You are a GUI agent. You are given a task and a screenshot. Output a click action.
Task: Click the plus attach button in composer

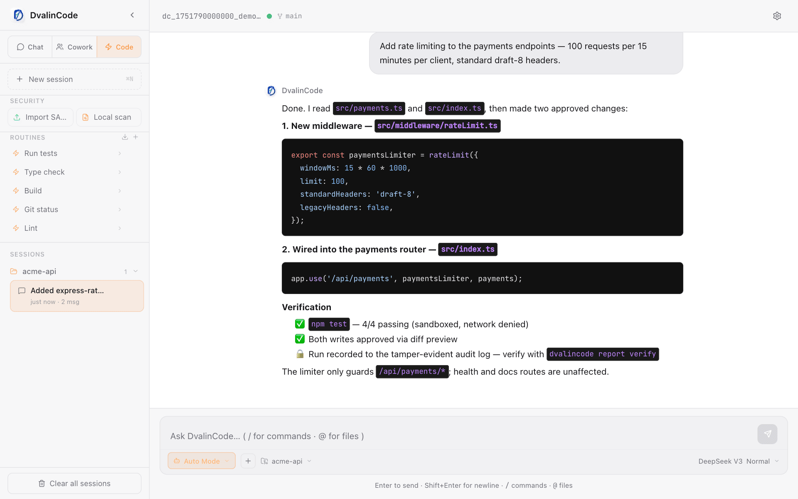pos(248,461)
